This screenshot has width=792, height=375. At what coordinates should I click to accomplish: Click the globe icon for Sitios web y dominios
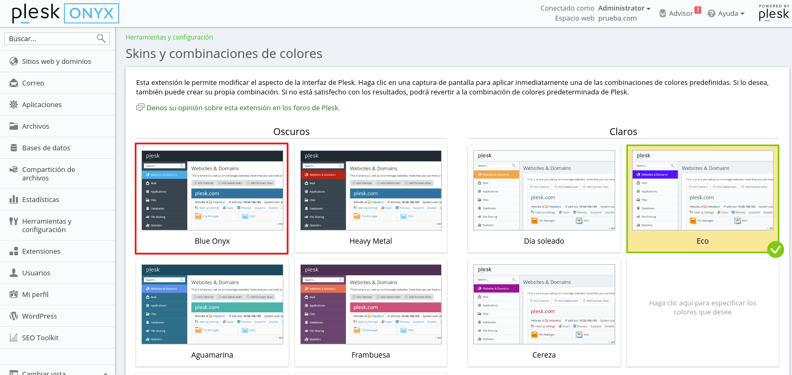tap(14, 61)
